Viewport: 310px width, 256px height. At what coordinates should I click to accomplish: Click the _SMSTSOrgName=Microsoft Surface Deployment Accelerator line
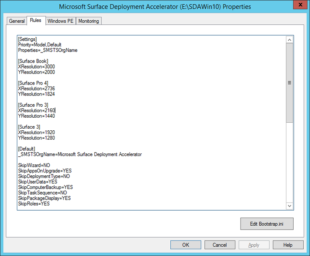[80, 154]
